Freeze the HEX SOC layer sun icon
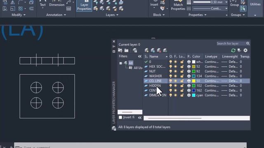The height and width of the screenshot is (148, 264). click(175, 67)
